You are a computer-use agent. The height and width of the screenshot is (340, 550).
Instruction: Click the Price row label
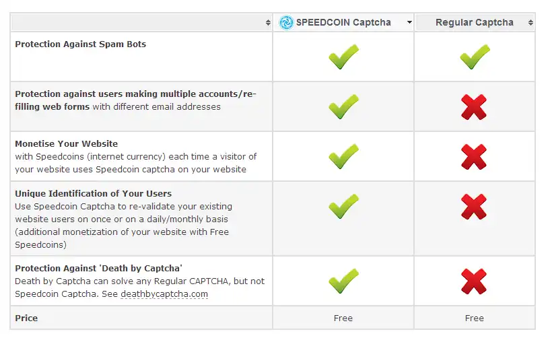point(26,318)
